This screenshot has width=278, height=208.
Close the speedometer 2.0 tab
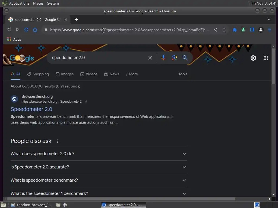click(66, 19)
